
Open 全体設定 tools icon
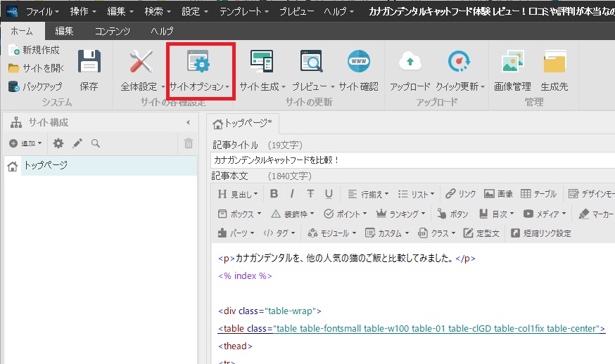(x=141, y=61)
